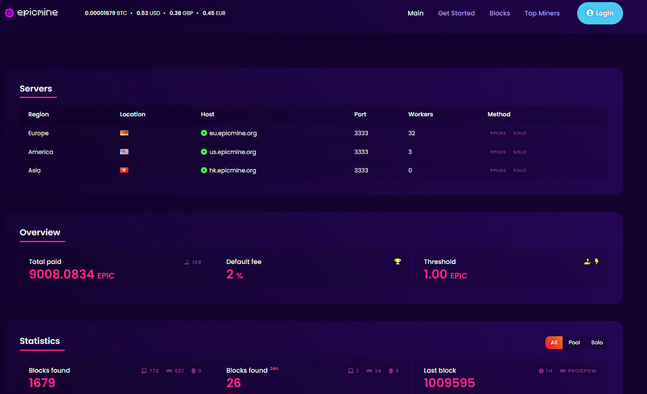Click the Port column header
647x394 pixels.
click(x=360, y=114)
